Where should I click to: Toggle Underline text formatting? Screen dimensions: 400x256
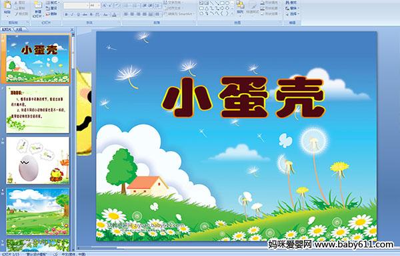78,15
